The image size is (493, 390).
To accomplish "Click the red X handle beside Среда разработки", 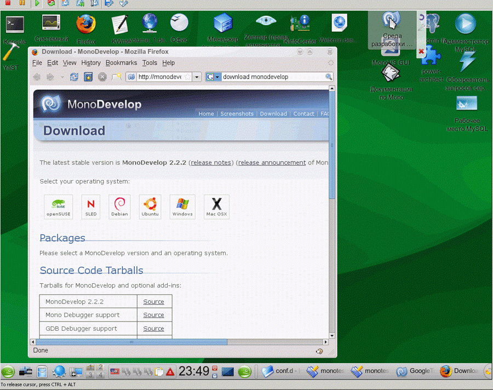I will (421, 51).
